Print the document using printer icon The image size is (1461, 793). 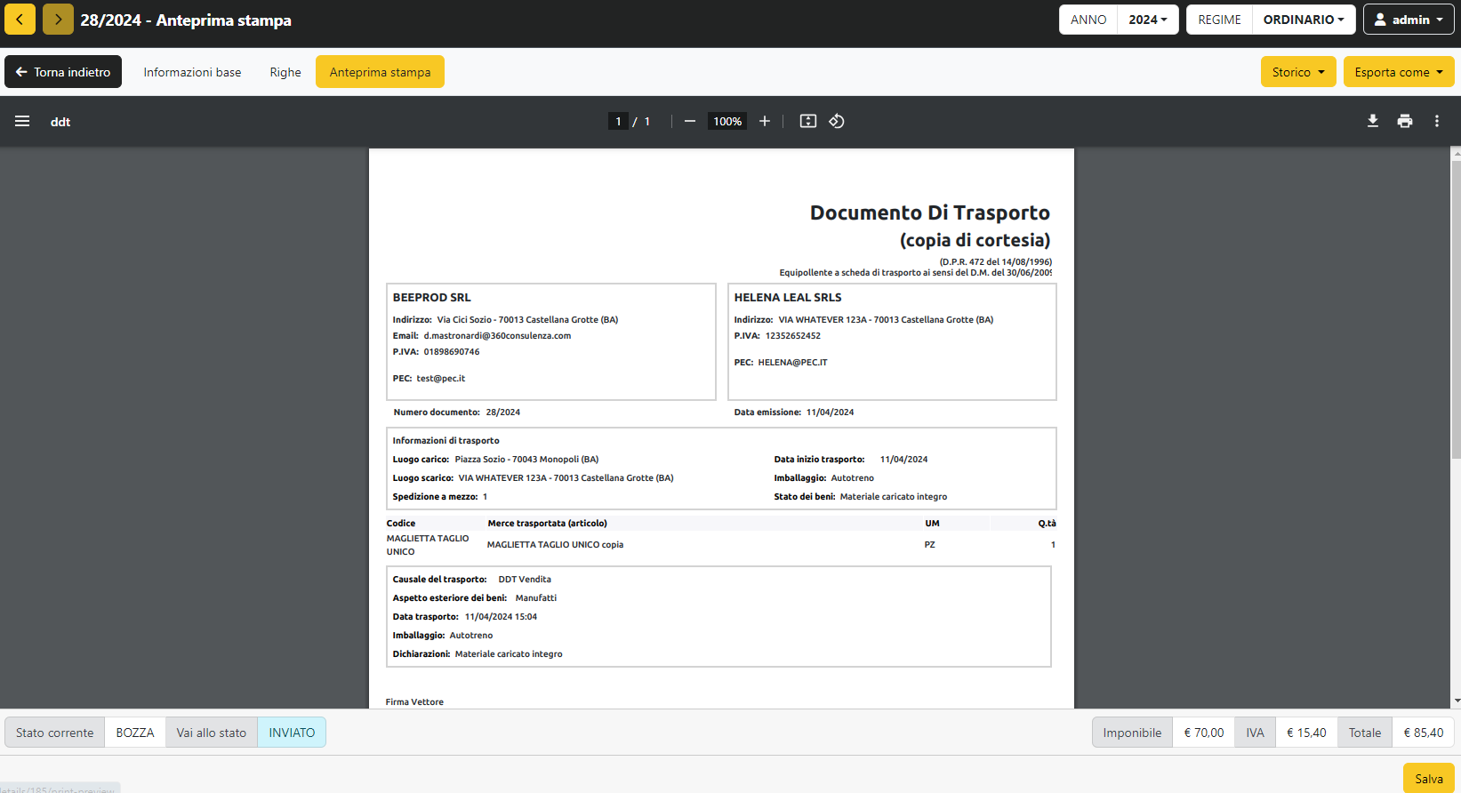coord(1404,122)
